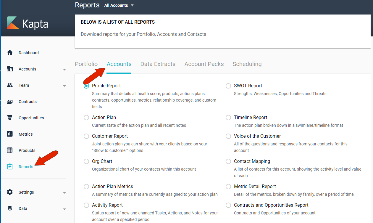The height and width of the screenshot is (223, 373).
Task: Expand the Accounts sidebar section
Action: (x=64, y=69)
